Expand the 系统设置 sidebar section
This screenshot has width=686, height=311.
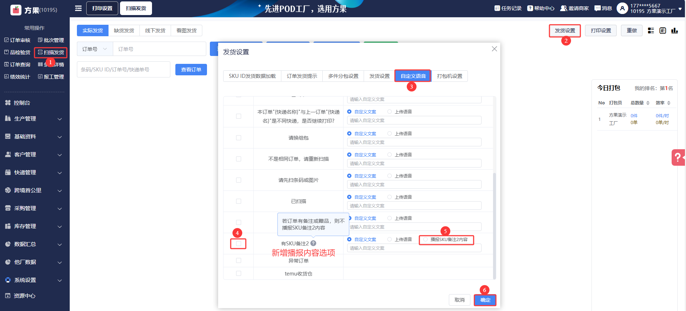point(34,280)
